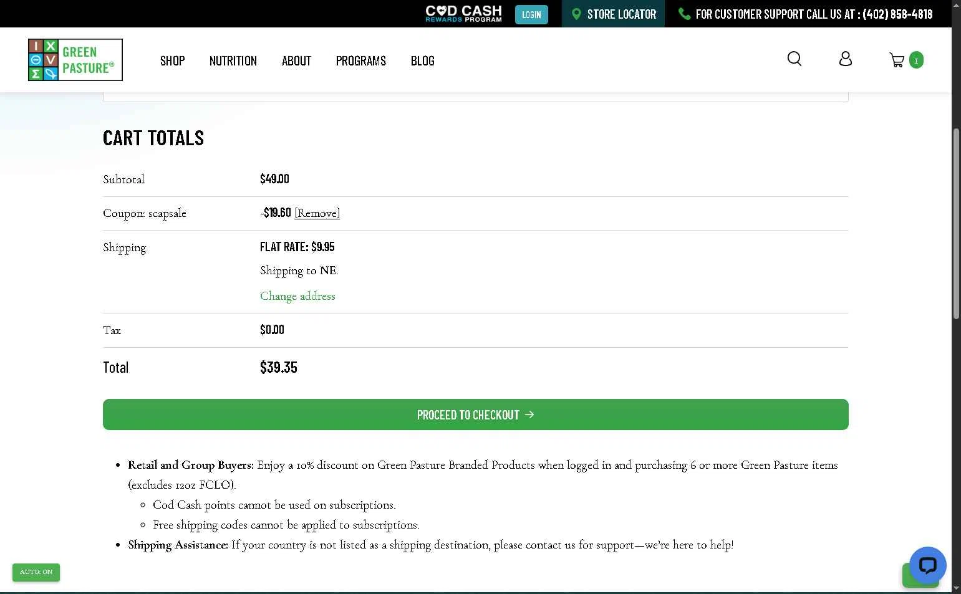This screenshot has width=961, height=594.
Task: Click the CART TOTALS heading
Action: click(153, 138)
